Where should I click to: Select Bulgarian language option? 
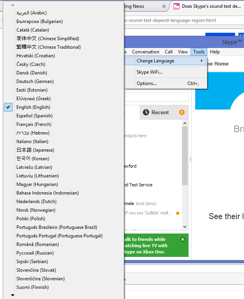(x=39, y=21)
